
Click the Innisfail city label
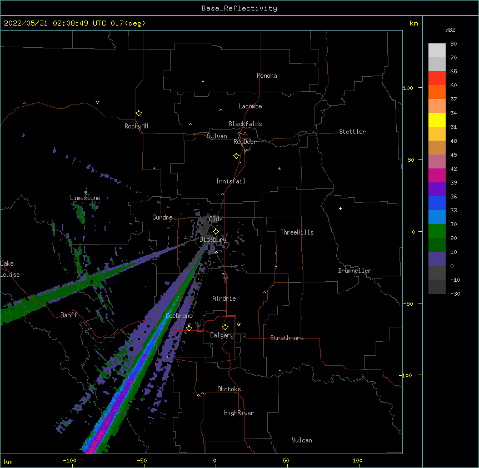click(231, 181)
